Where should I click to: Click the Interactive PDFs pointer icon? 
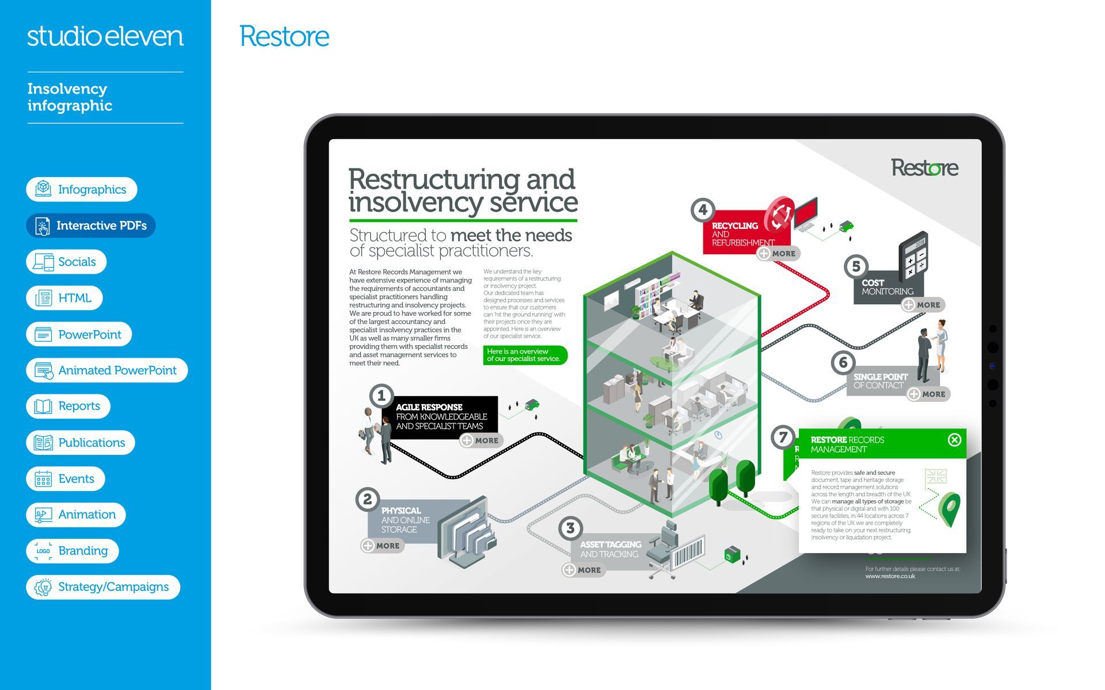pos(43,226)
